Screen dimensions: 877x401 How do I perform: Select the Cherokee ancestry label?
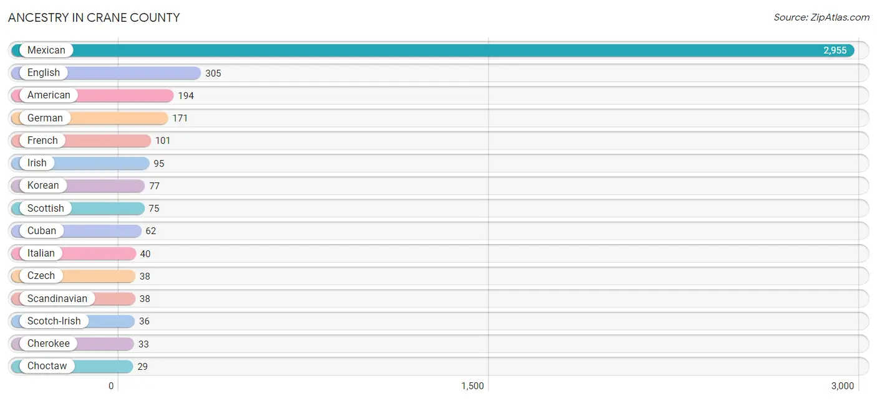(x=49, y=344)
